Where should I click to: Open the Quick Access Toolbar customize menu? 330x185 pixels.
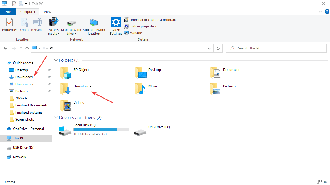tap(26, 4)
